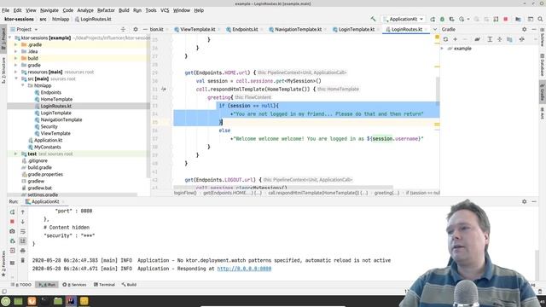This screenshot has height=307, width=546.
Task: Start debugging with the green bug icon
Action: [442, 19]
